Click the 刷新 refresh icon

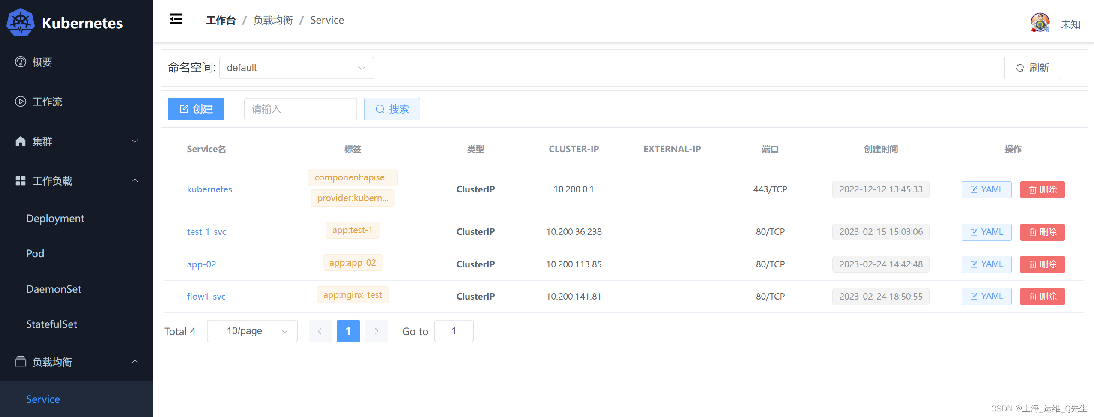click(x=1020, y=68)
